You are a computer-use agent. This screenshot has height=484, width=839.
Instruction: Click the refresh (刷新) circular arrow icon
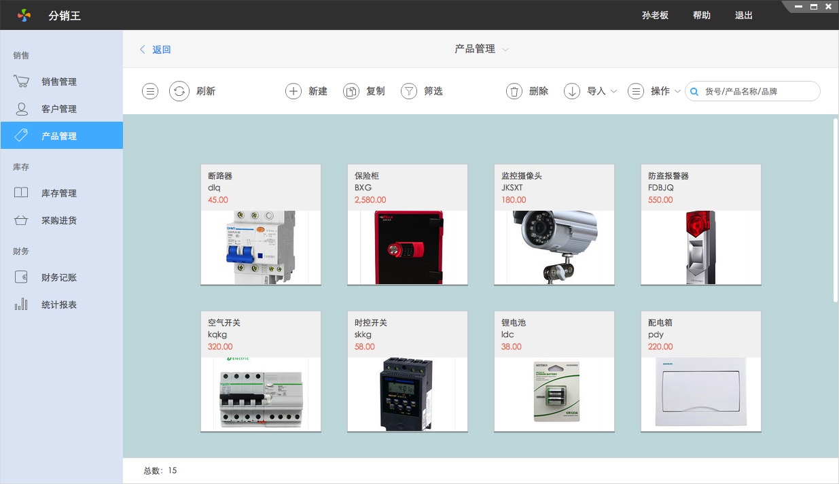coord(179,91)
